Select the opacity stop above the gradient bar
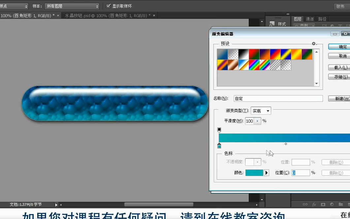This screenshot has height=219, width=350. tap(219, 130)
